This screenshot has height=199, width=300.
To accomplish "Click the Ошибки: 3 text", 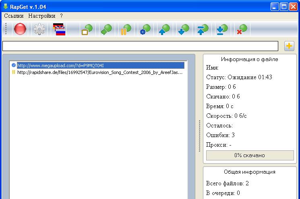I will tap(220, 135).
